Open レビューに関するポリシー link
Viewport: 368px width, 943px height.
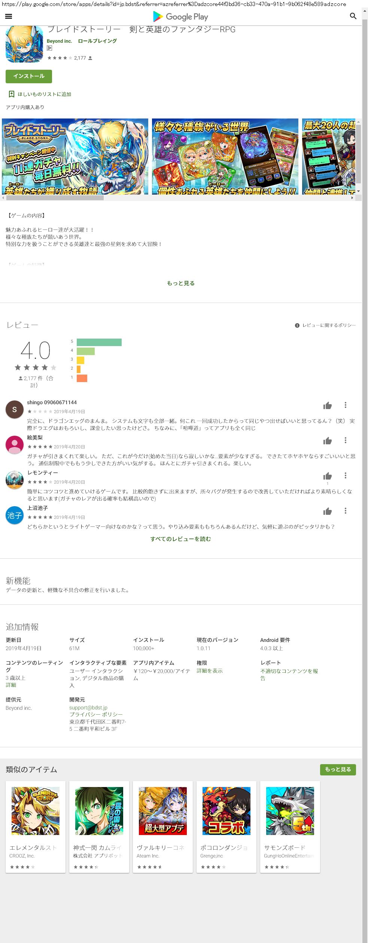tap(329, 325)
